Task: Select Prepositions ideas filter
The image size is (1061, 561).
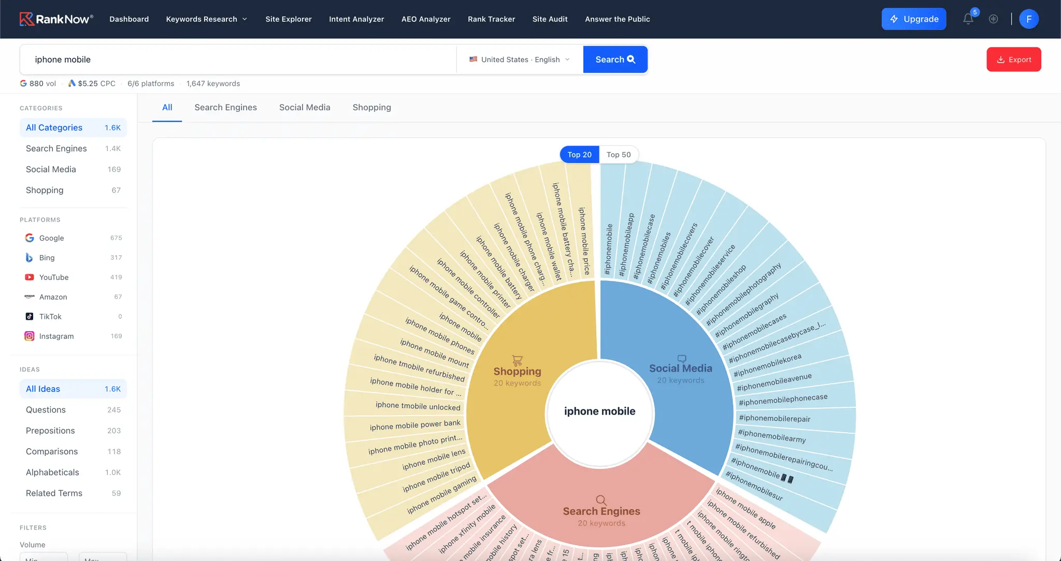Action: coord(73,431)
